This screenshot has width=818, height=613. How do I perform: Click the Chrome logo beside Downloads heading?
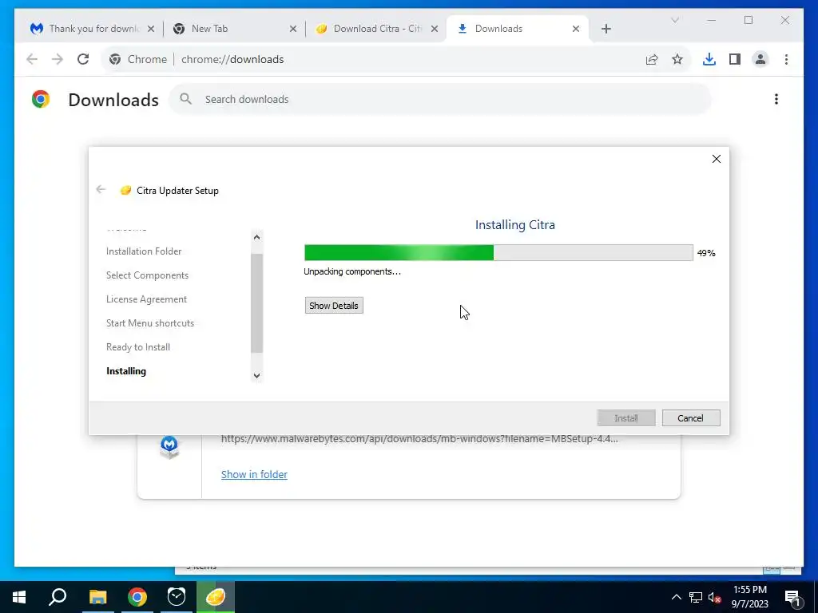tap(41, 99)
